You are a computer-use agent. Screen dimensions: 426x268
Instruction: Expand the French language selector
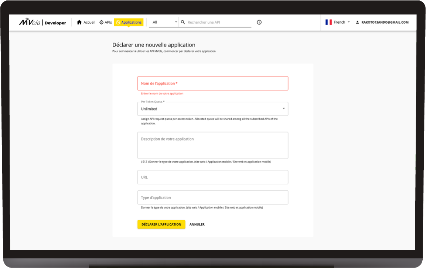coord(348,22)
